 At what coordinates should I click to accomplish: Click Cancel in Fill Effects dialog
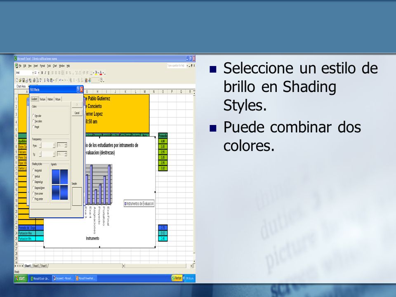point(77,113)
